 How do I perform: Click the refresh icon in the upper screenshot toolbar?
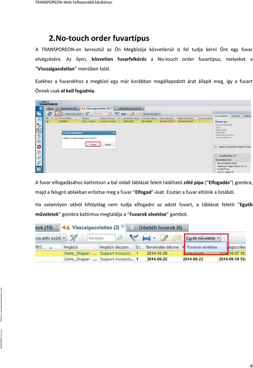pyautogui.click(x=50, y=114)
